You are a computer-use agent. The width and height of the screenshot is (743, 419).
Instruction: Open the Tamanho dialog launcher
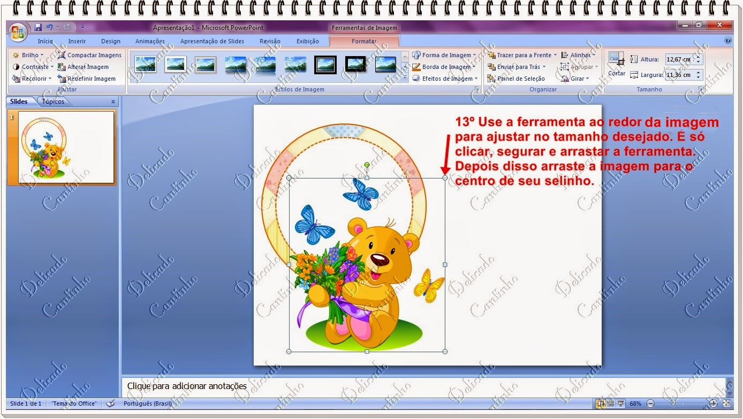(x=700, y=90)
